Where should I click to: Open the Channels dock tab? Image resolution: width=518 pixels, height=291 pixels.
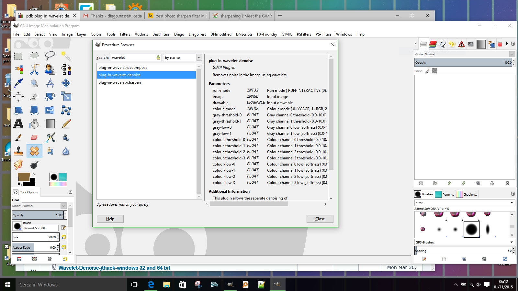(x=433, y=44)
